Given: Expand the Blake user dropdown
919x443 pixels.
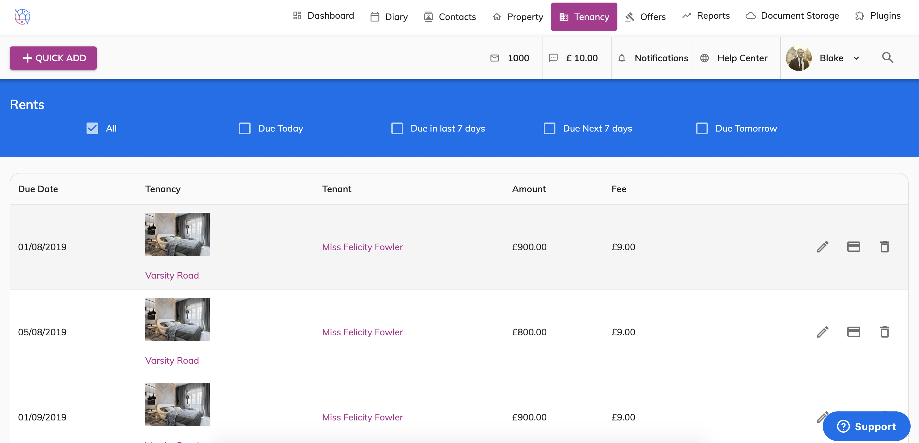Looking at the screenshot, I should (x=856, y=58).
